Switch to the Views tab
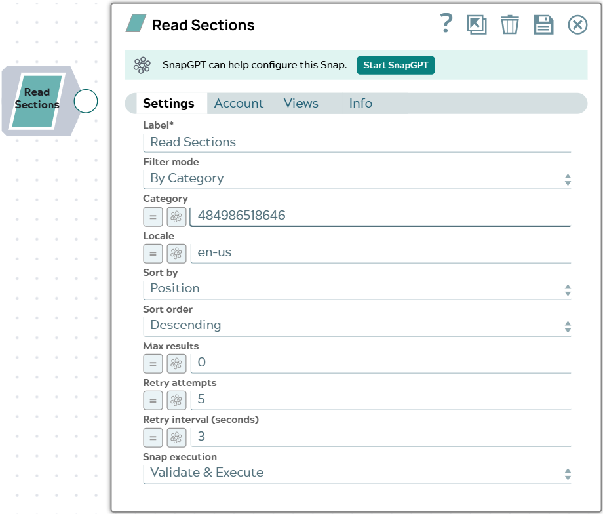Image resolution: width=603 pixels, height=514 pixels. coord(301,103)
